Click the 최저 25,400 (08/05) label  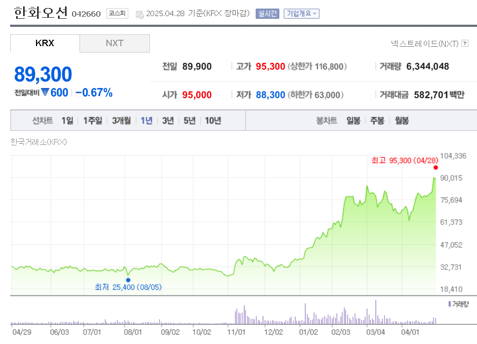pyautogui.click(x=128, y=287)
